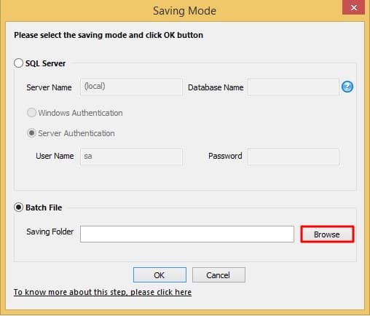
Task: Open the 'please click here' help link
Action: coord(102,292)
